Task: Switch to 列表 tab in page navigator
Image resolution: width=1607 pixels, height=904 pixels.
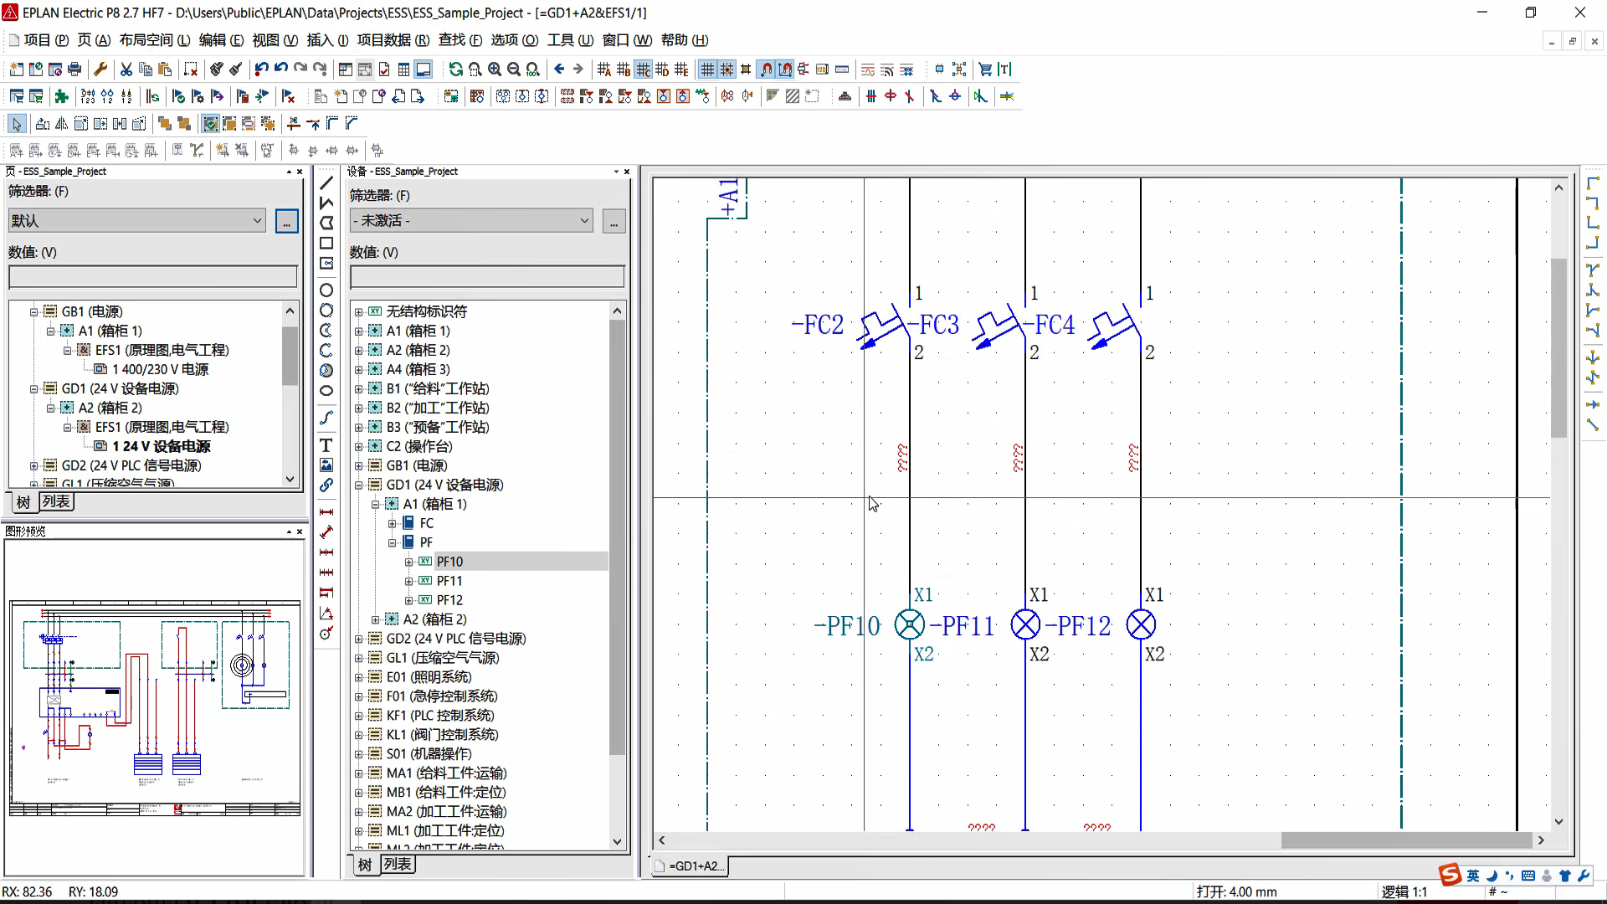Action: [x=56, y=501]
